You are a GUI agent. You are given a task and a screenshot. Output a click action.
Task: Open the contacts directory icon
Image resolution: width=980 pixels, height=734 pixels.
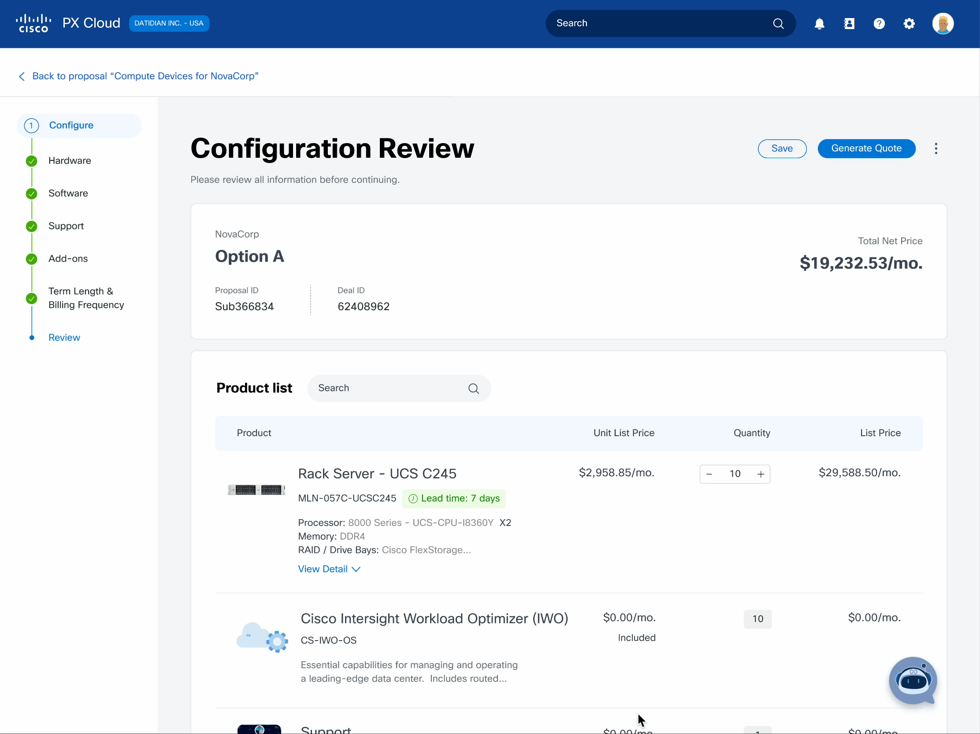[x=849, y=23]
